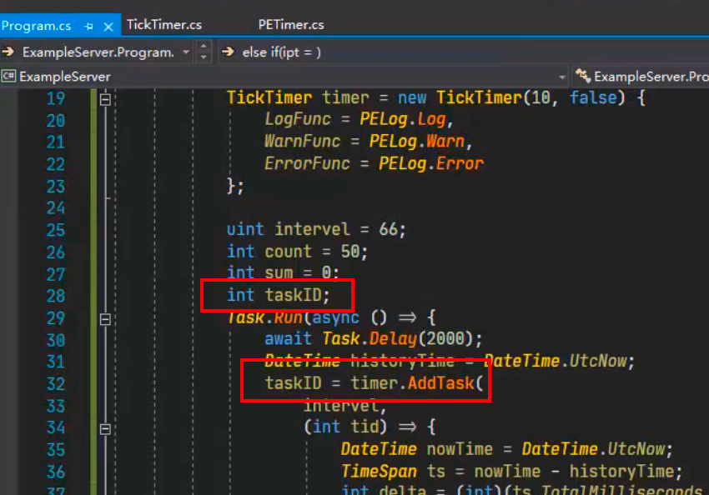This screenshot has width=709, height=495.
Task: Open the PETimer.cs tab
Action: pos(291,25)
